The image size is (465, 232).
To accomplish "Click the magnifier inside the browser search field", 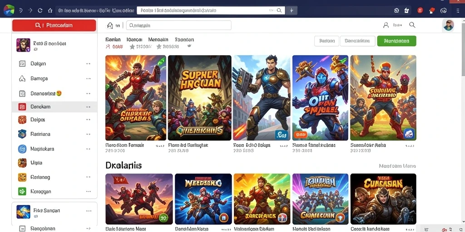I will point(279,10).
